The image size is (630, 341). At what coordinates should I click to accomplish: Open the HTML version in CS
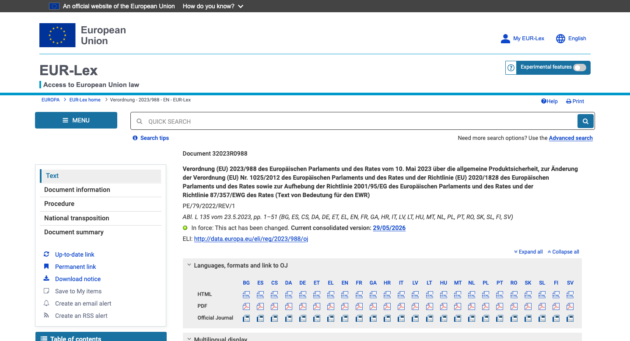274,295
